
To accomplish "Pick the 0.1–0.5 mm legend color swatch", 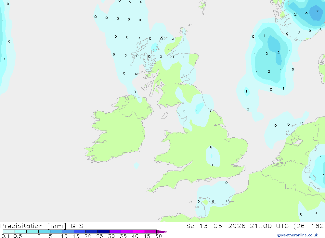I will point(9,232).
